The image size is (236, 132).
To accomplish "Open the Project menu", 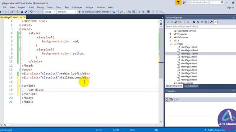I will point(22,7).
